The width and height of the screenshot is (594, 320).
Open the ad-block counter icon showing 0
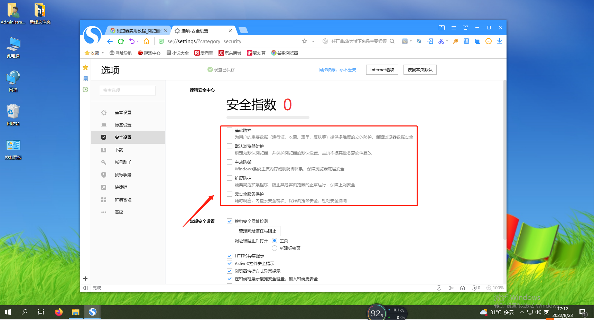pos(476,288)
